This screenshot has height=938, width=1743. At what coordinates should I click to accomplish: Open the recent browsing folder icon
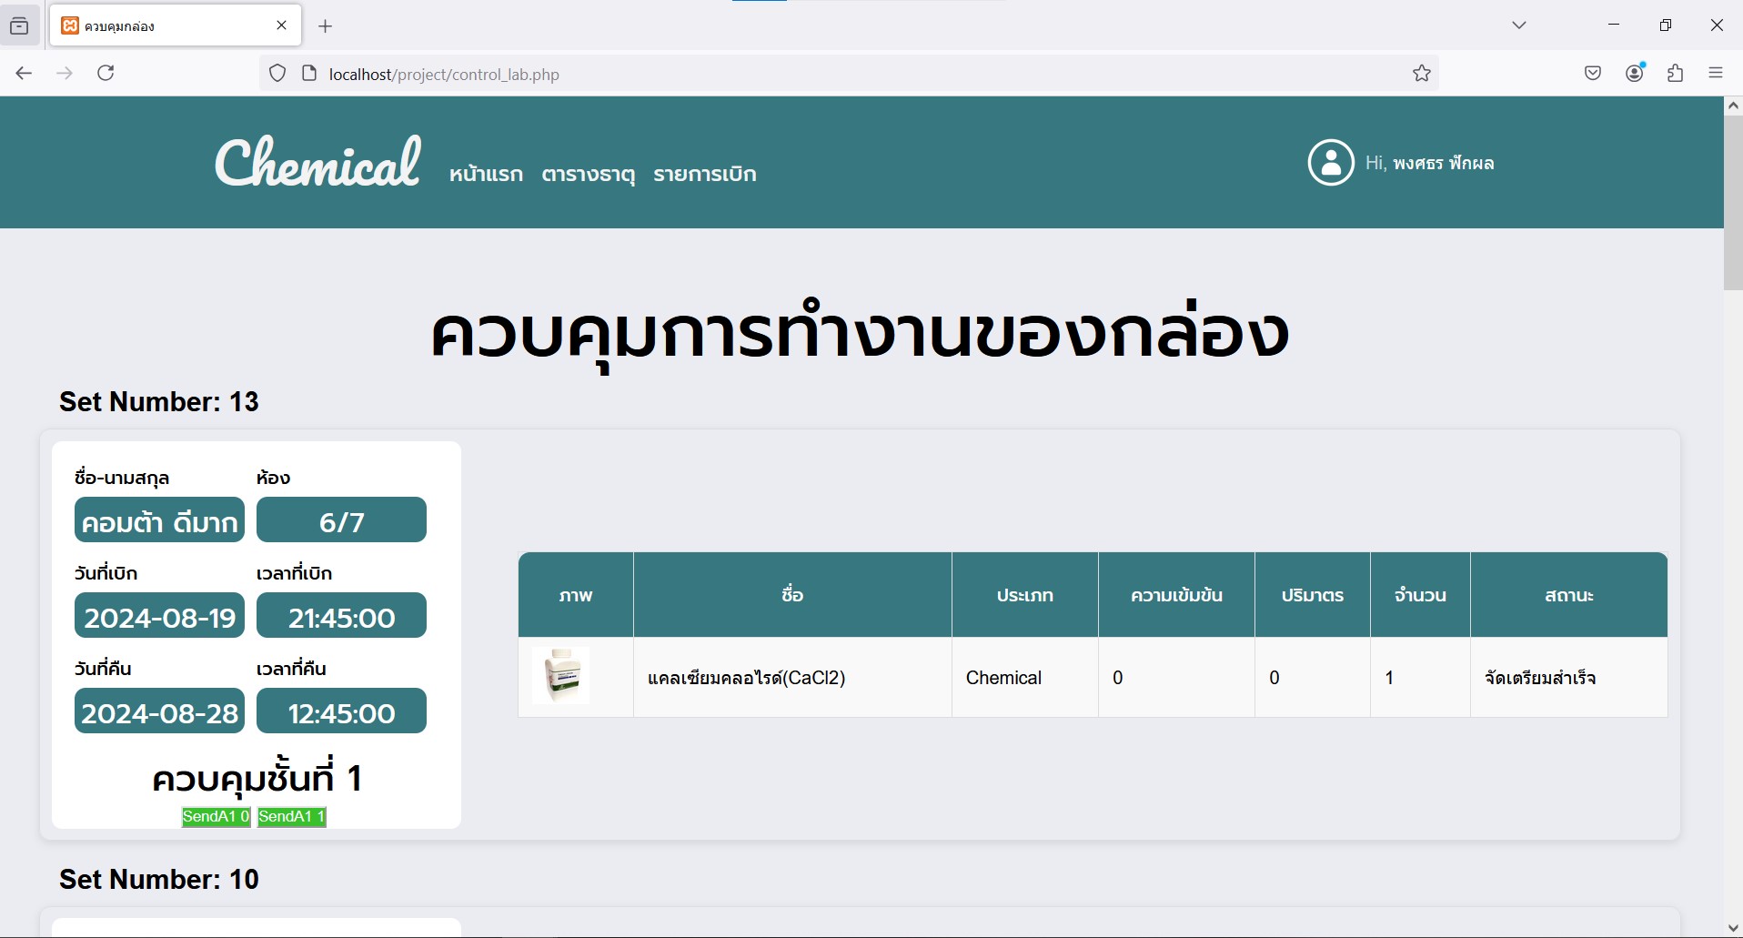tap(19, 26)
